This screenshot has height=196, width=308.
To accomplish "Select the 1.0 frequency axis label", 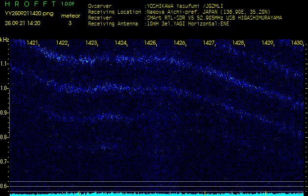I will (x=5, y=88).
